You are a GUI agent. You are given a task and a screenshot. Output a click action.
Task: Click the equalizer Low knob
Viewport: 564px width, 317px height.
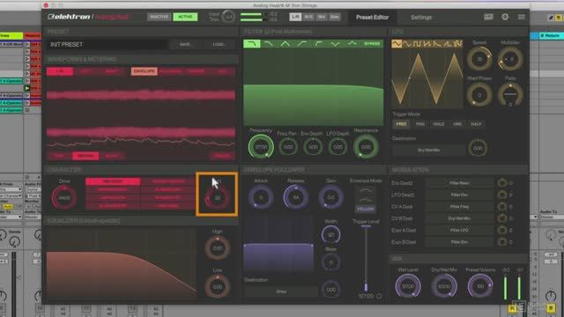218,286
